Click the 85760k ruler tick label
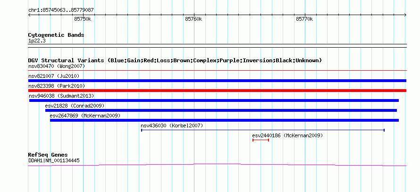The height and width of the screenshot is (192, 420). coord(193,19)
